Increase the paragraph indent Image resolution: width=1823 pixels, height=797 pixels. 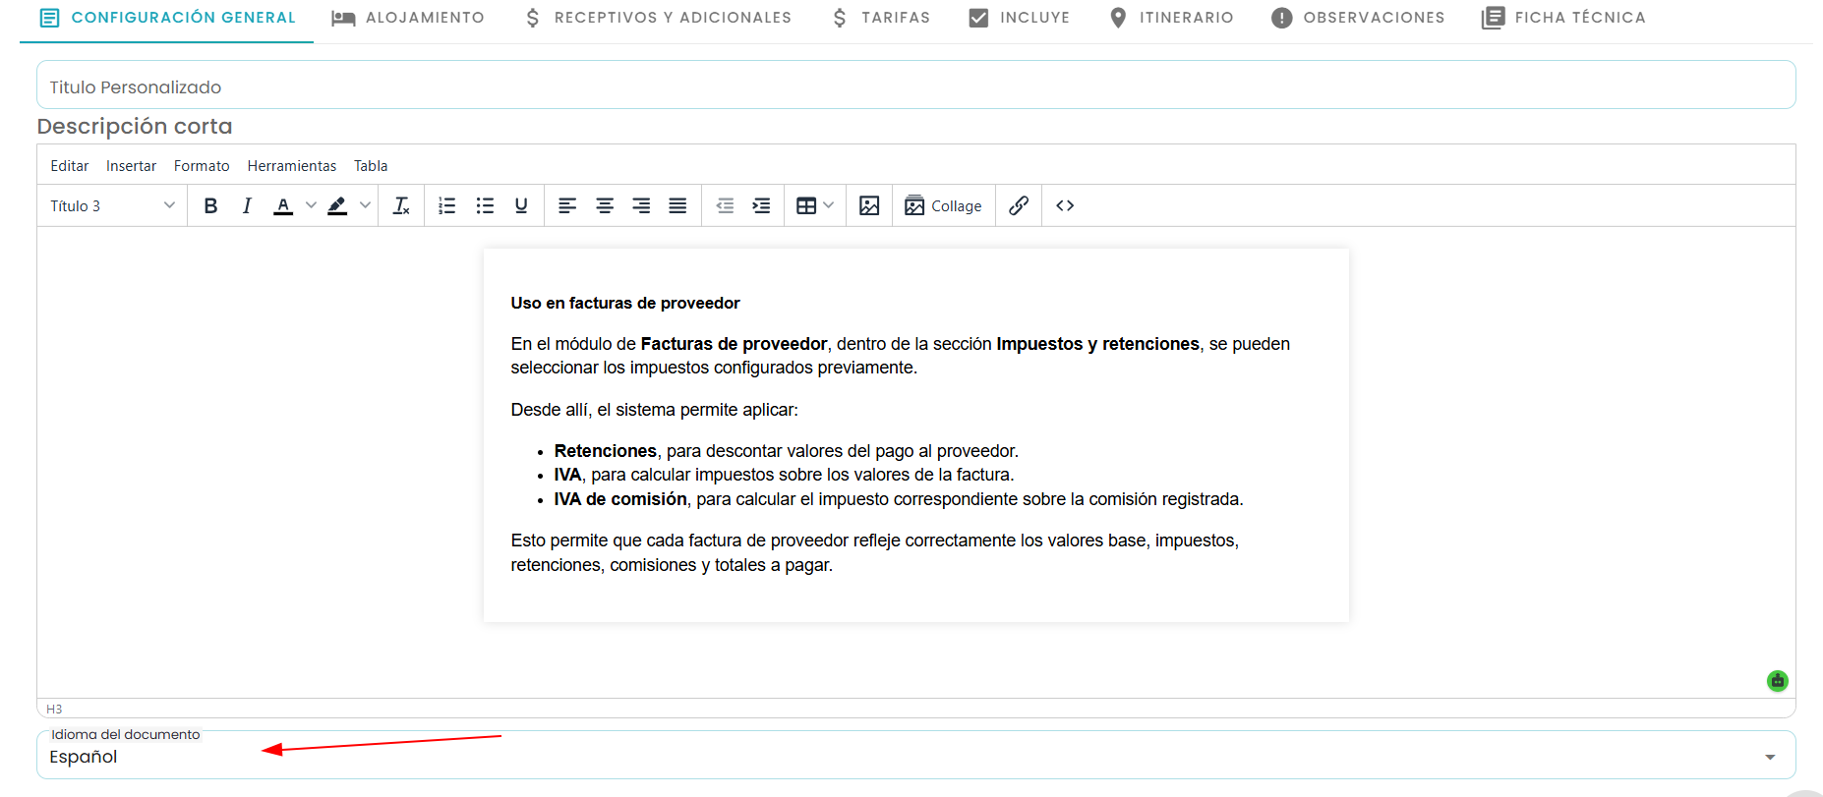761,205
